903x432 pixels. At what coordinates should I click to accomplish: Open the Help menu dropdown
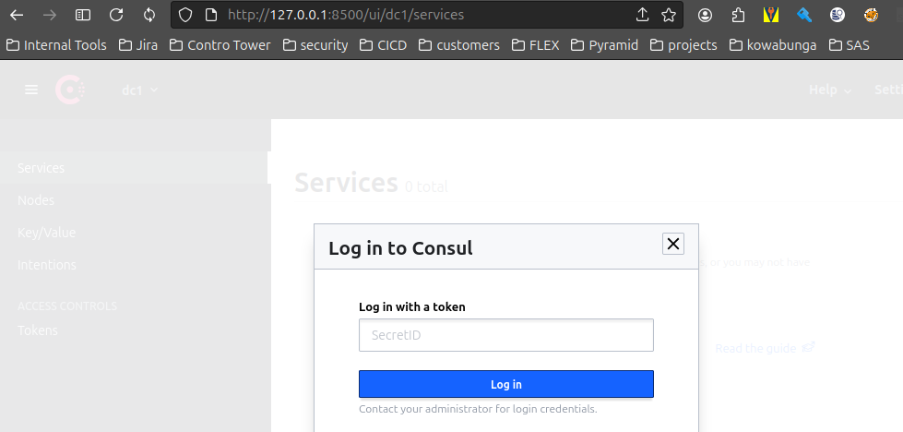click(x=830, y=90)
